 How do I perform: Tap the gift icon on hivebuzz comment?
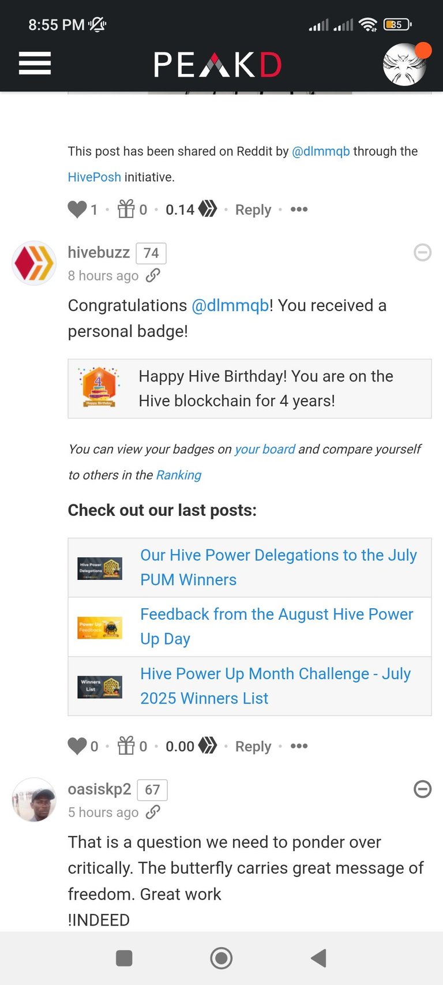tap(126, 746)
